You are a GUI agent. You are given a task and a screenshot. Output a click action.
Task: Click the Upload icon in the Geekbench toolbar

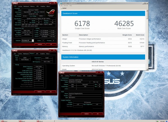[x=62, y=8]
